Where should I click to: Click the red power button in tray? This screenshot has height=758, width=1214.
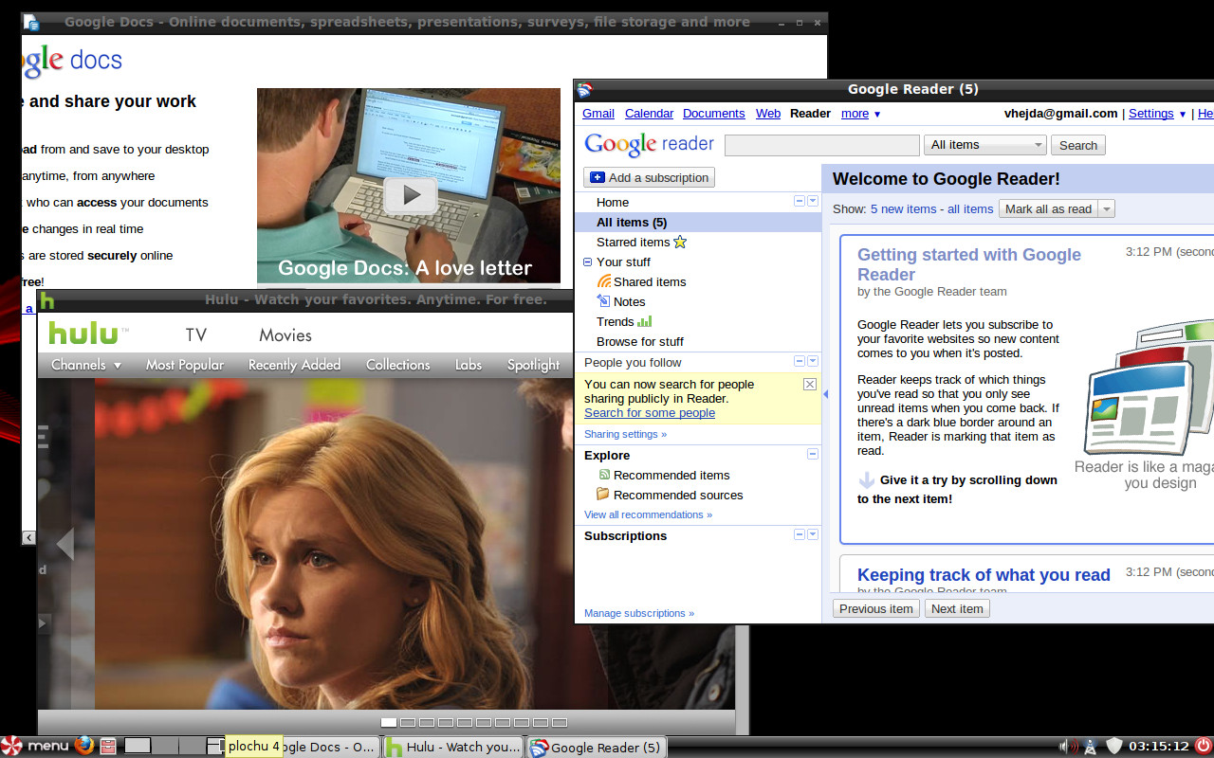[1204, 746]
